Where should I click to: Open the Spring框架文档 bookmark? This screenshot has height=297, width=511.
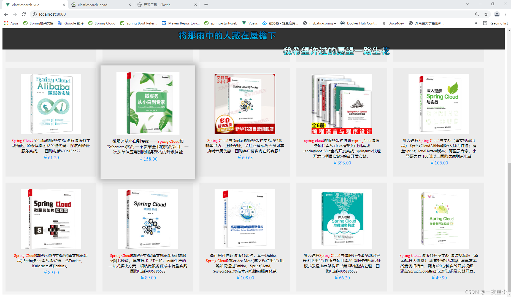coord(38,23)
